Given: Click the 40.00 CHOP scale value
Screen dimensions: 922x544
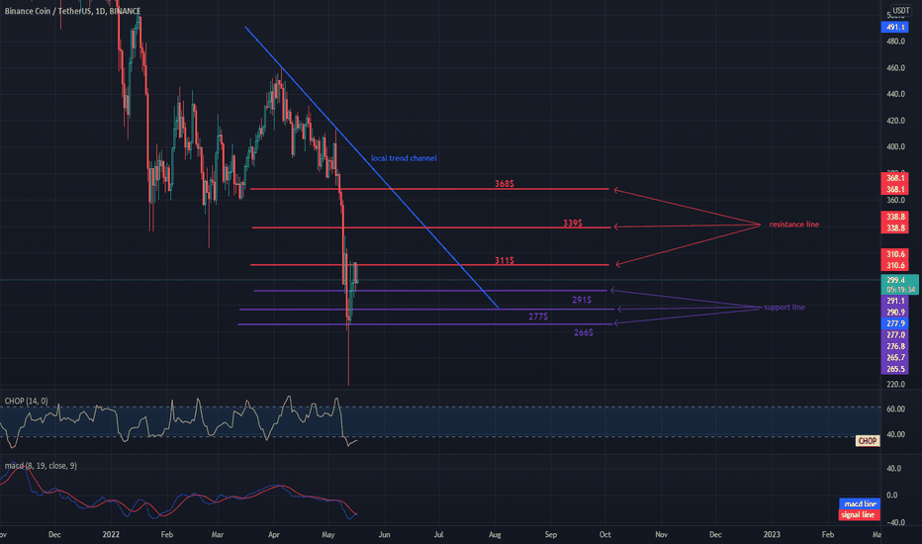Looking at the screenshot, I should pos(895,434).
